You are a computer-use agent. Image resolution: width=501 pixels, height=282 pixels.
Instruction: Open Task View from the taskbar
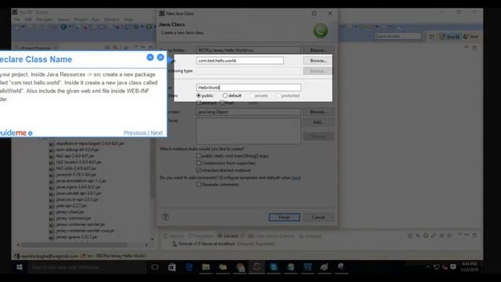155,267
